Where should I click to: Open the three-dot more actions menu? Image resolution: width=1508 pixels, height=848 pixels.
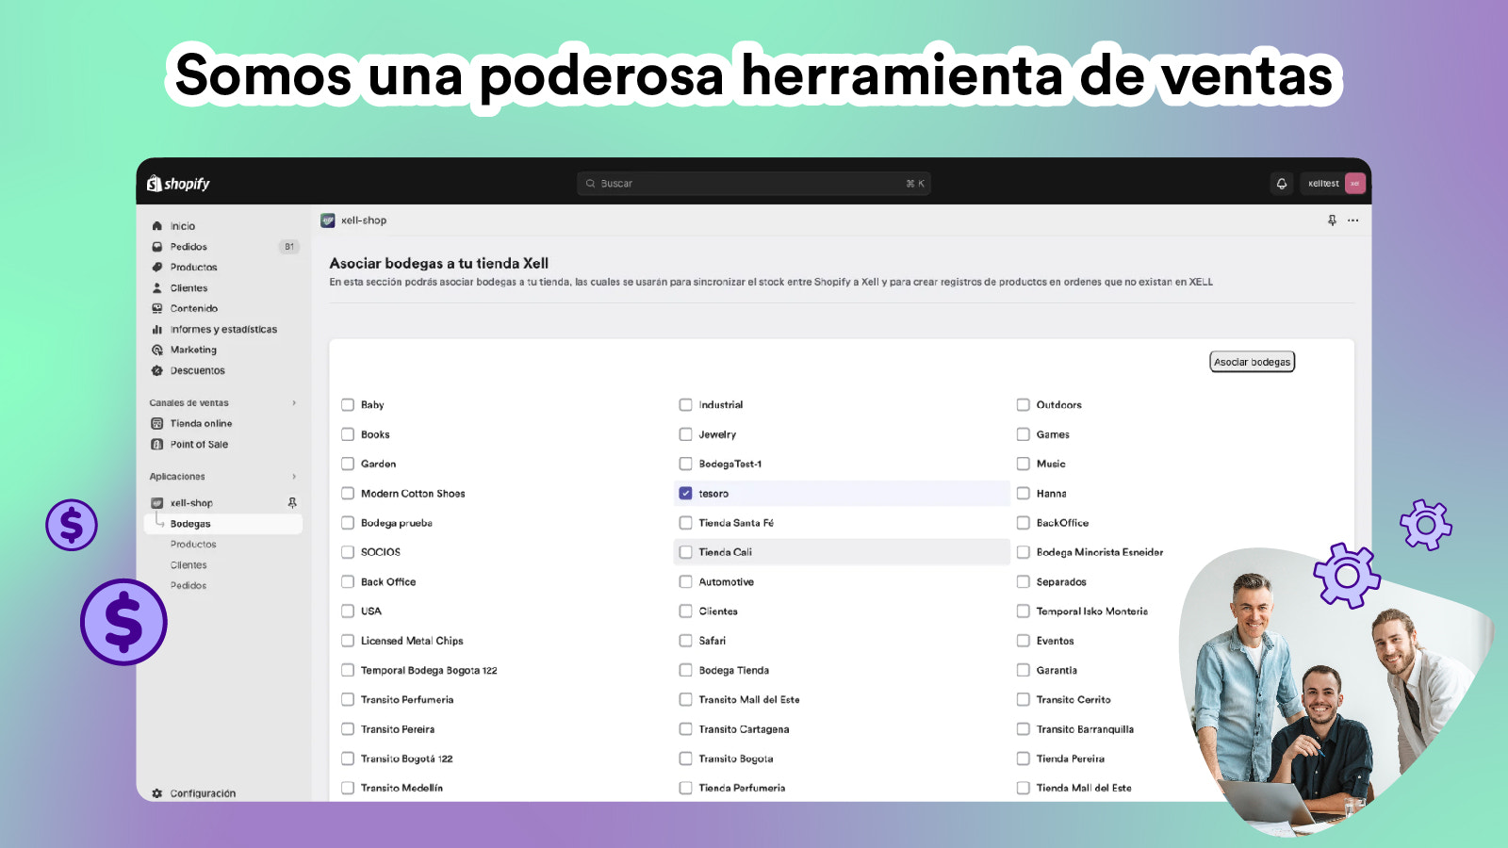pyautogui.click(x=1353, y=220)
